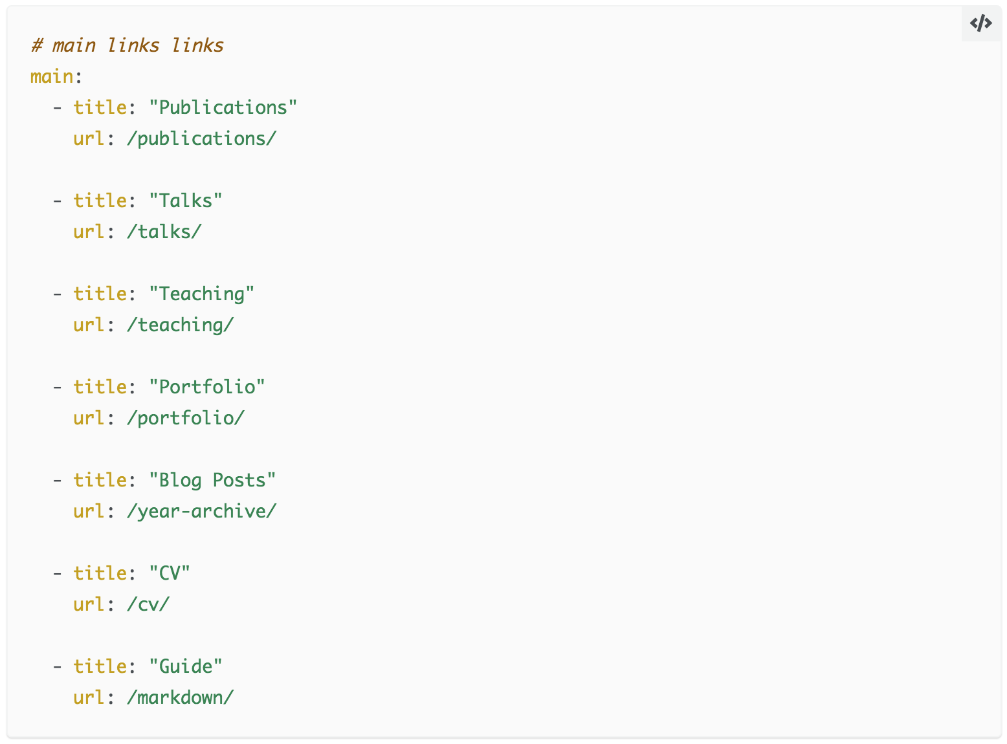Place the cursor on the /markdown/ URL value
The width and height of the screenshot is (1007, 744).
180,697
